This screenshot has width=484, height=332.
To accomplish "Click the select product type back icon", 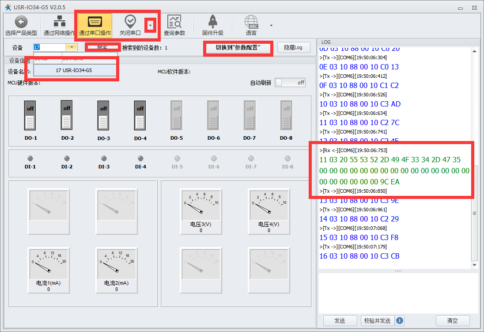I will click(x=21, y=22).
